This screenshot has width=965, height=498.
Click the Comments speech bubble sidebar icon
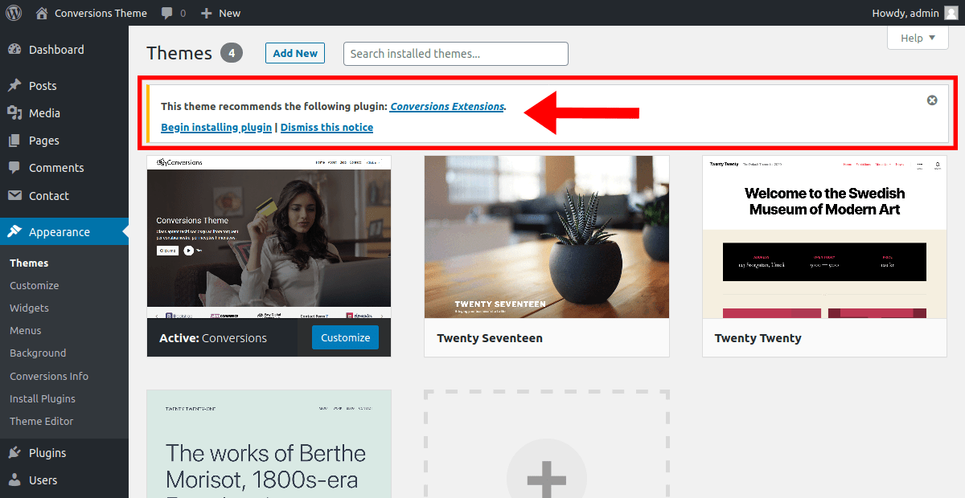coord(14,168)
